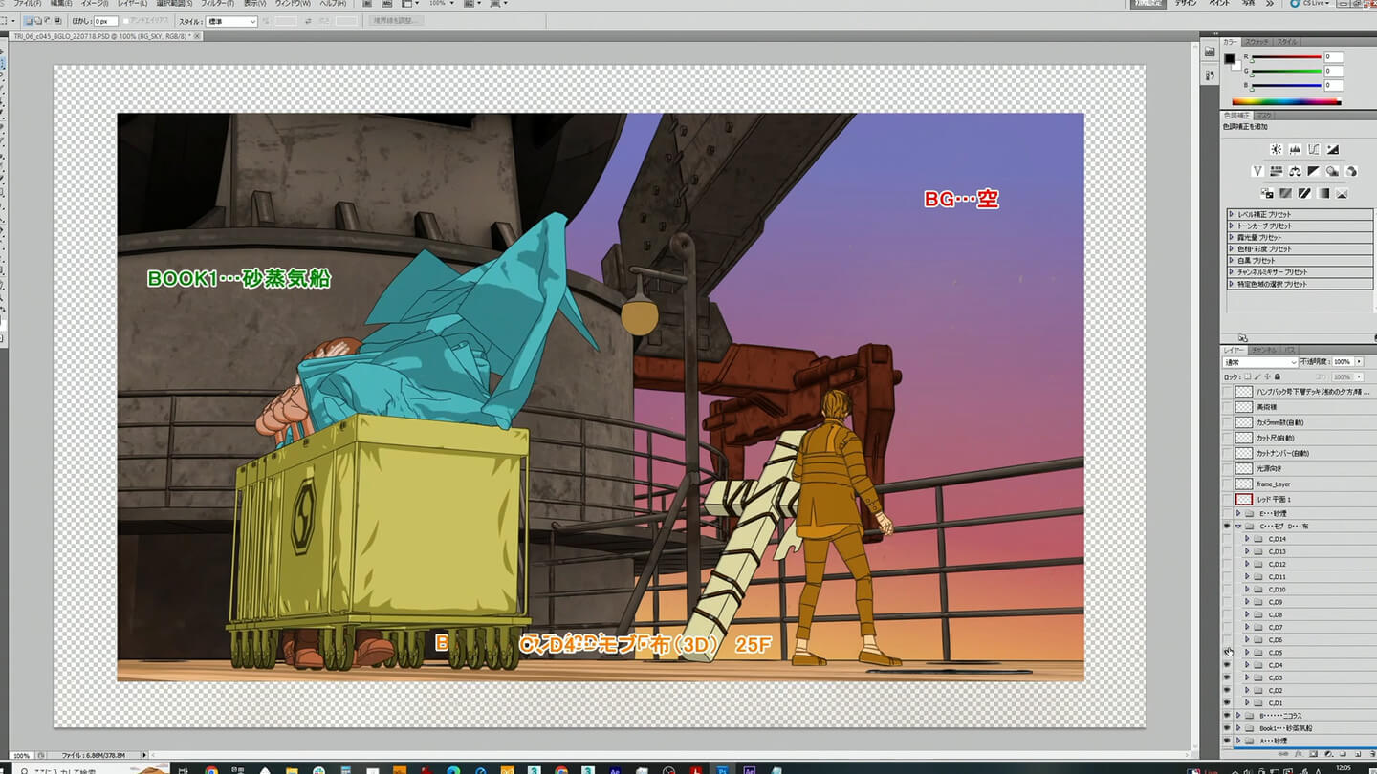The width and height of the screenshot is (1377, 774).
Task: Expand the E…砂煙 layer group
Action: [x=1238, y=514]
